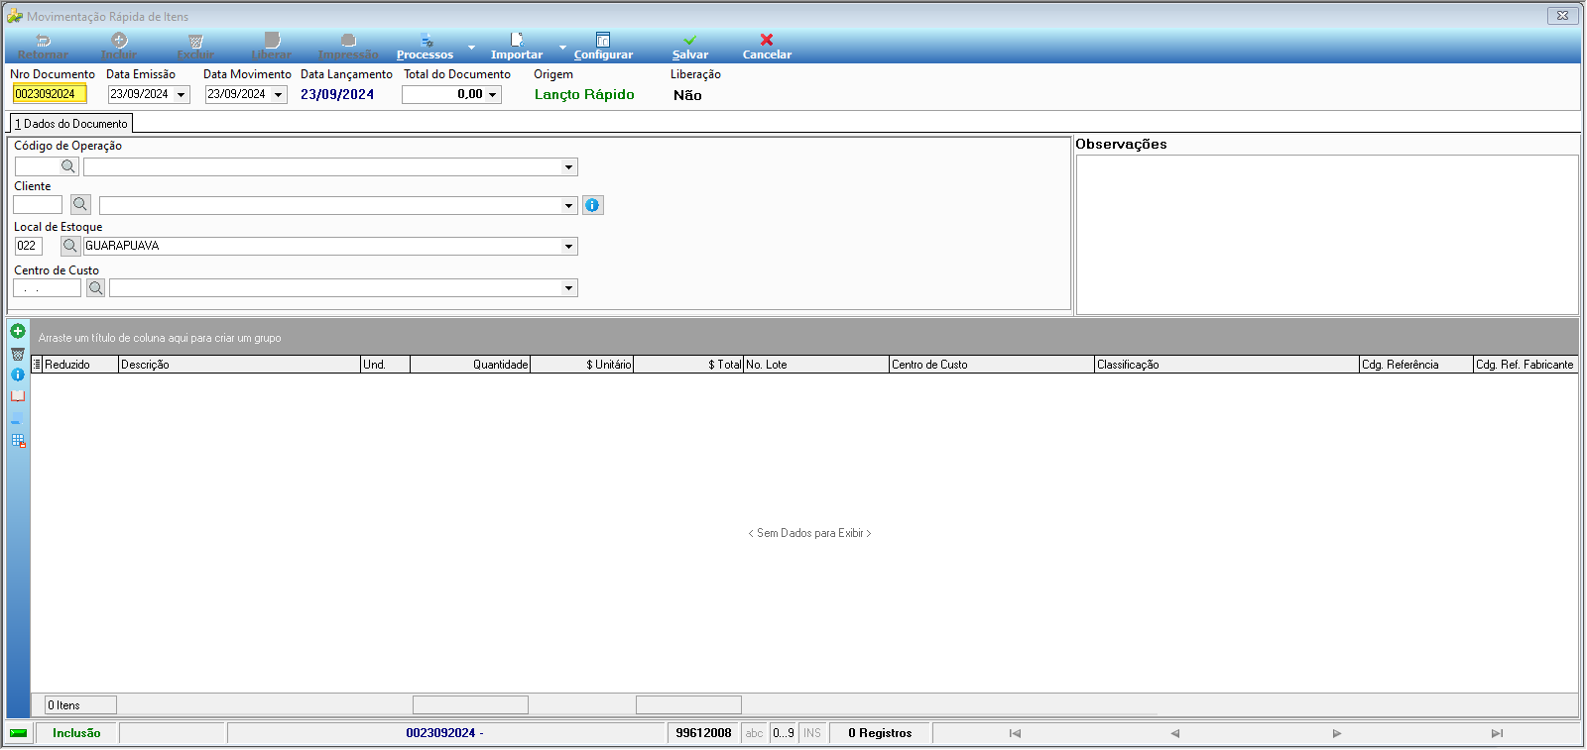Go to next record navigation arrow
This screenshot has width=1587, height=750.
pos(1337,733)
